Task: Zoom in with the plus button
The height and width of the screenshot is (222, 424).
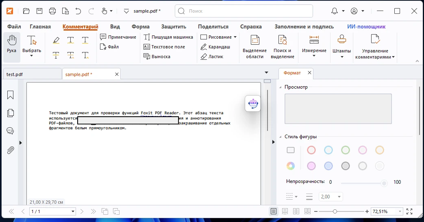Action: (x=367, y=211)
